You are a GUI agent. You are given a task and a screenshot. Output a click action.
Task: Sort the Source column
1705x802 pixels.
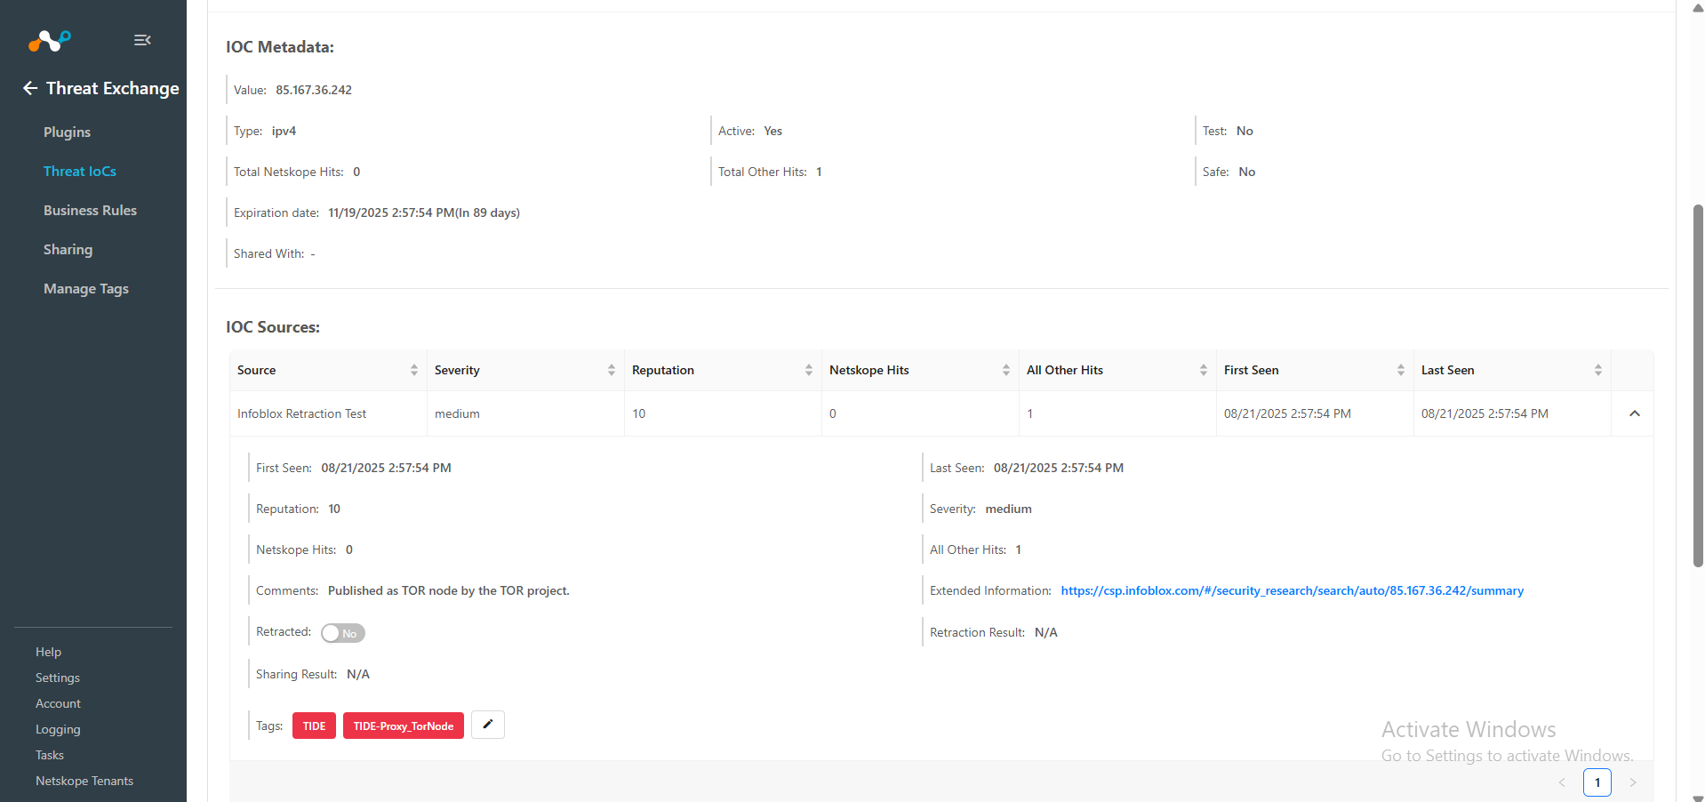pyautogui.click(x=414, y=370)
